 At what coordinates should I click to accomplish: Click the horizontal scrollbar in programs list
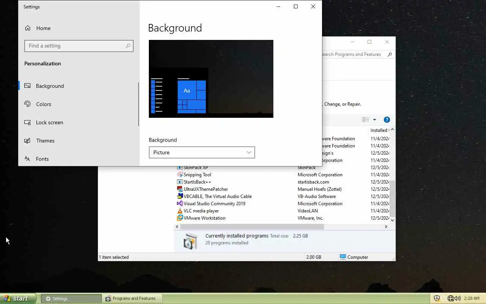click(x=252, y=227)
